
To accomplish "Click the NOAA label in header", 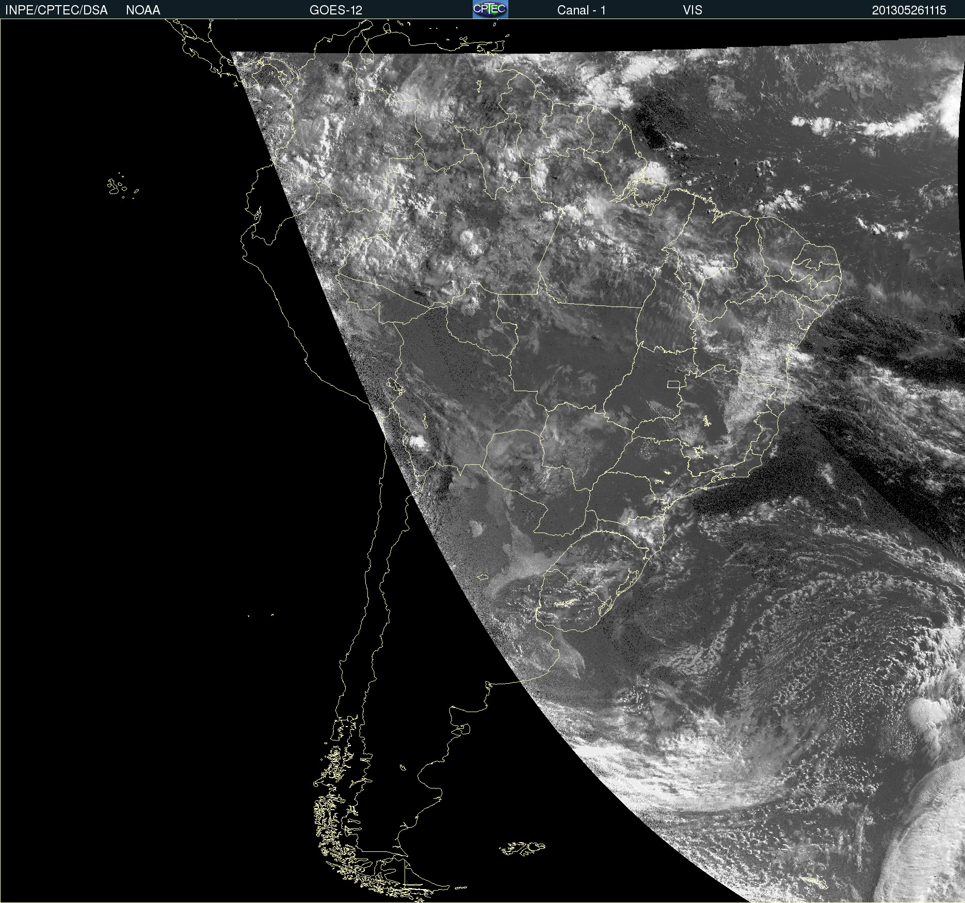I will [x=143, y=10].
